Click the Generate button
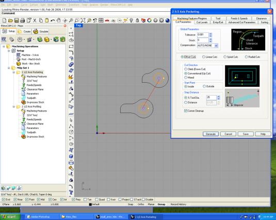The width and height of the screenshot is (276, 220). [210, 134]
